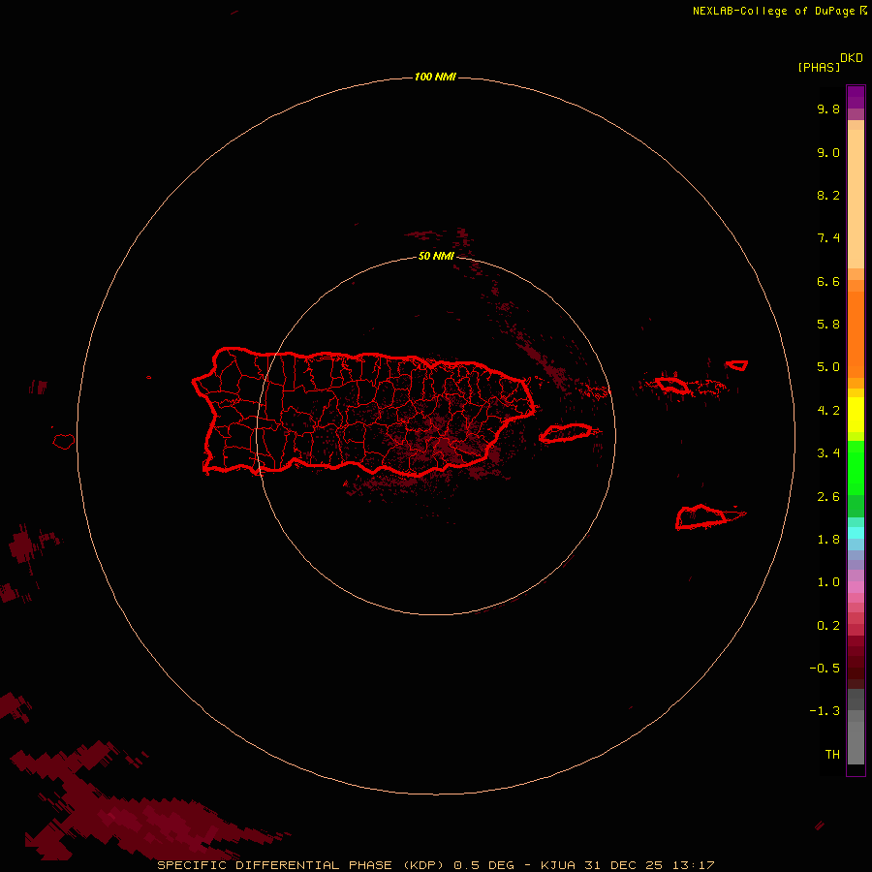Click the 3.4 value on the scale
The width and height of the screenshot is (872, 872).
pos(828,453)
